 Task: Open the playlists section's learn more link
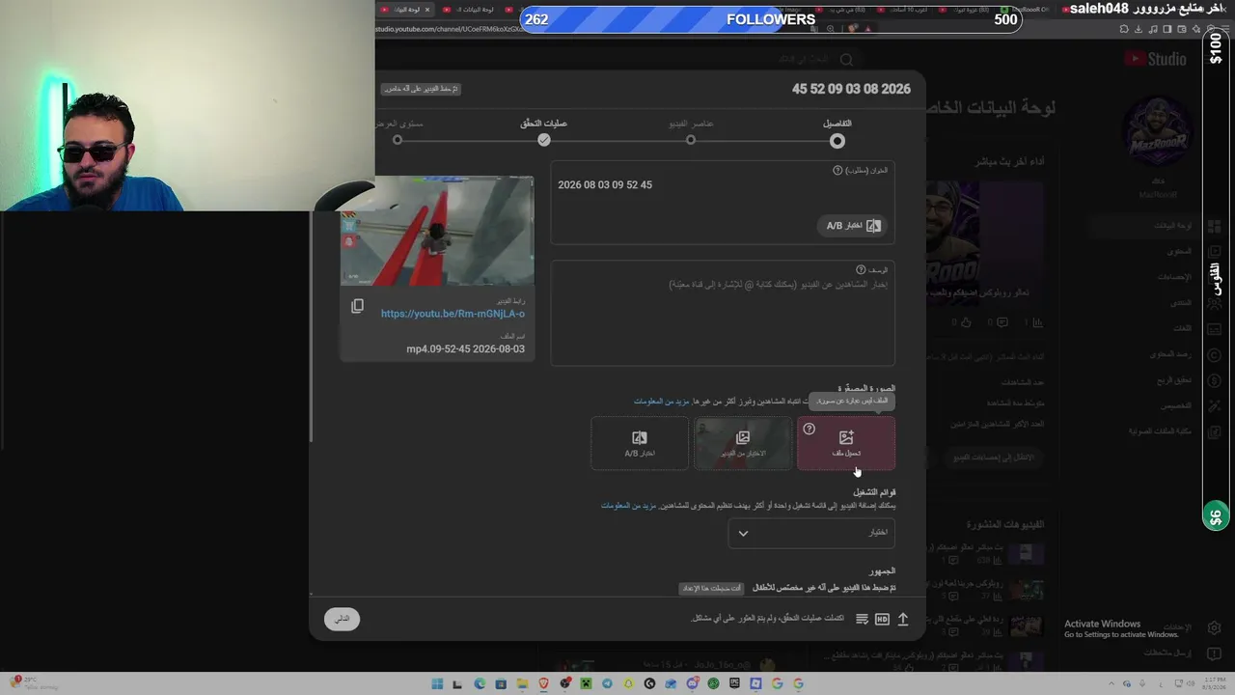[628, 506]
